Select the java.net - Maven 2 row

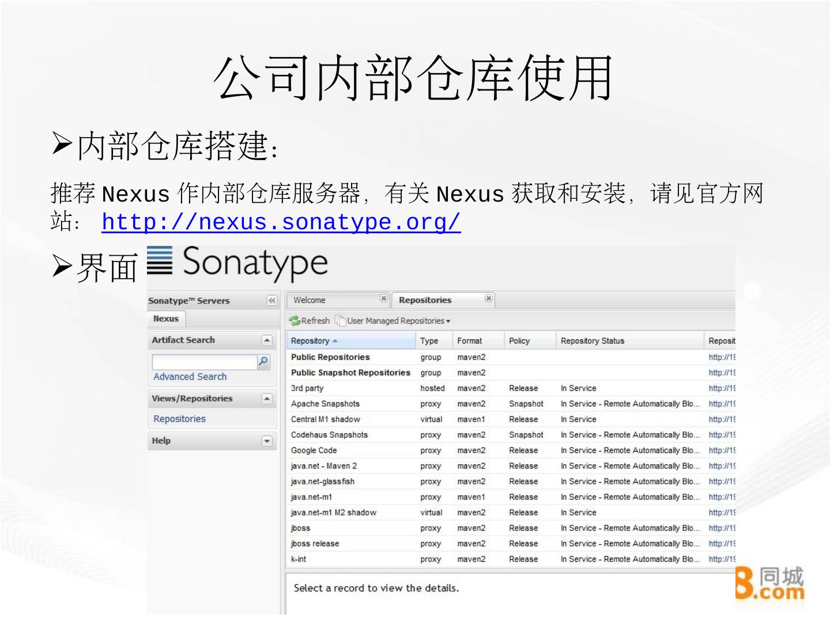pyautogui.click(x=511, y=466)
